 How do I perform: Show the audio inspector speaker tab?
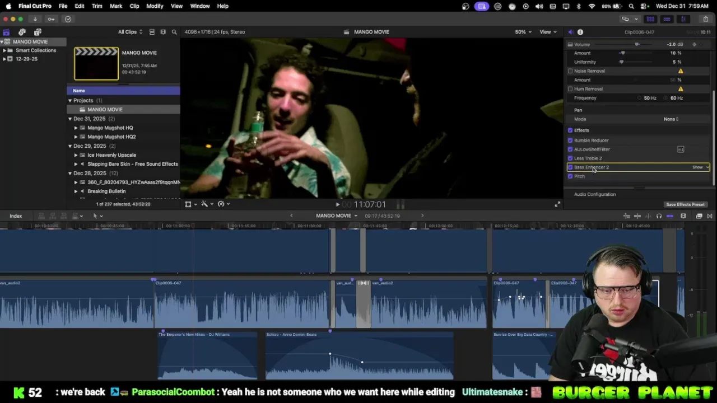[x=570, y=32]
